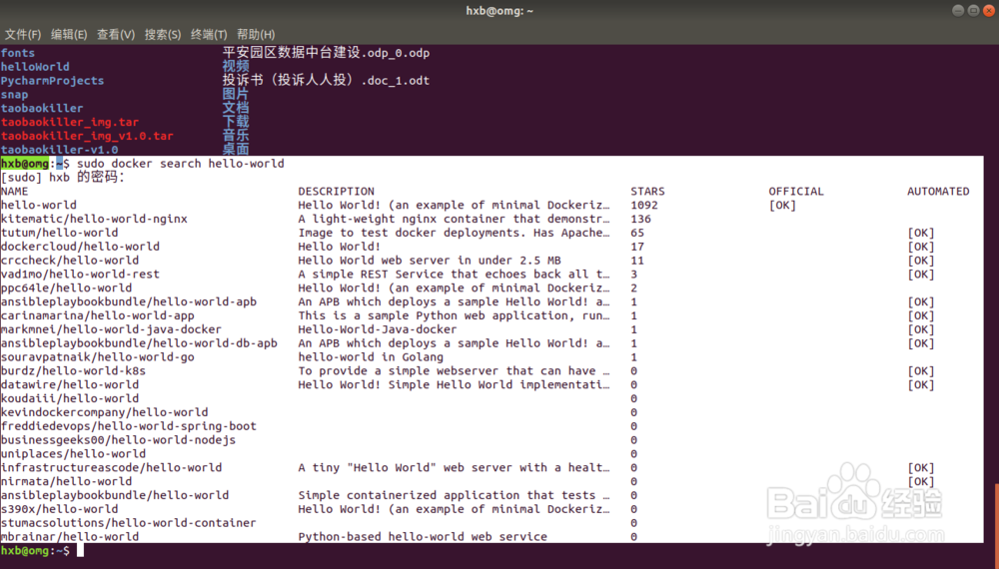Click the cursor at the last prompt
Screen dimensions: 999x569
coord(80,551)
